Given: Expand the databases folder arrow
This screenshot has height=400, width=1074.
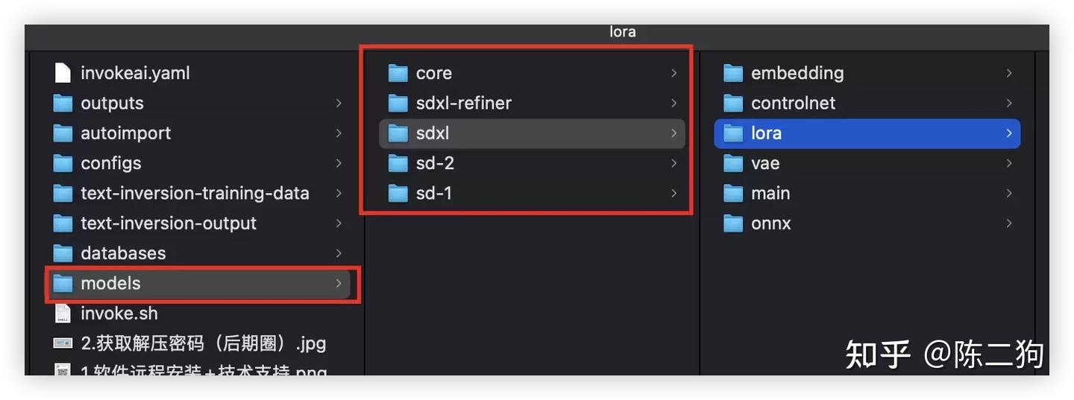Looking at the screenshot, I should coord(339,253).
